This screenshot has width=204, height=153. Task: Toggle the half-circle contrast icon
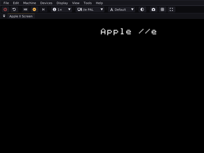click(142, 9)
